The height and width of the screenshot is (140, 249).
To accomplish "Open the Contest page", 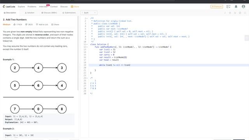I will (54, 7).
